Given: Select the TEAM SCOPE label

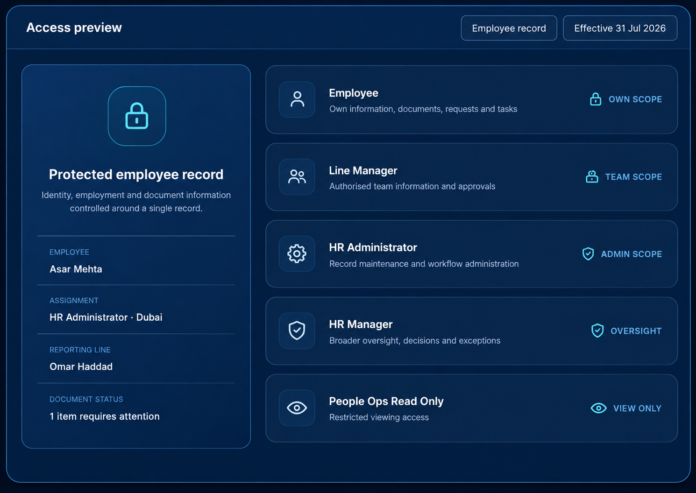Looking at the screenshot, I should click(x=633, y=177).
